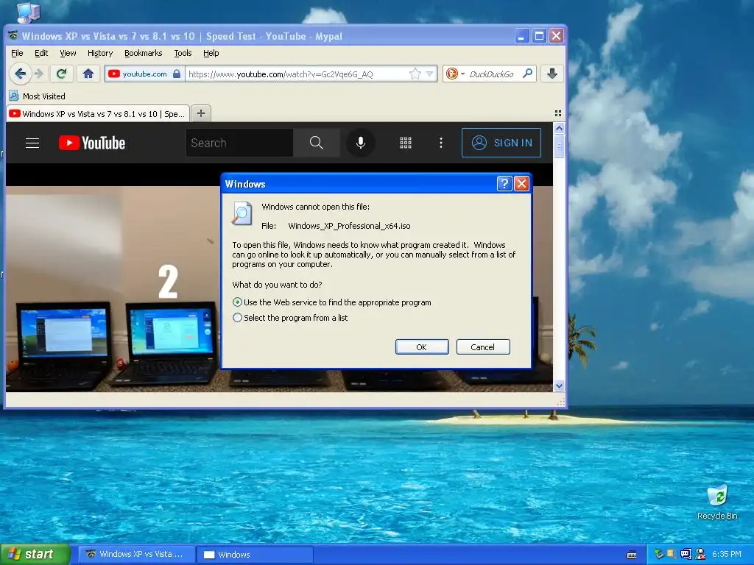
Task: Add a new tab with plus button
Action: tap(201, 113)
